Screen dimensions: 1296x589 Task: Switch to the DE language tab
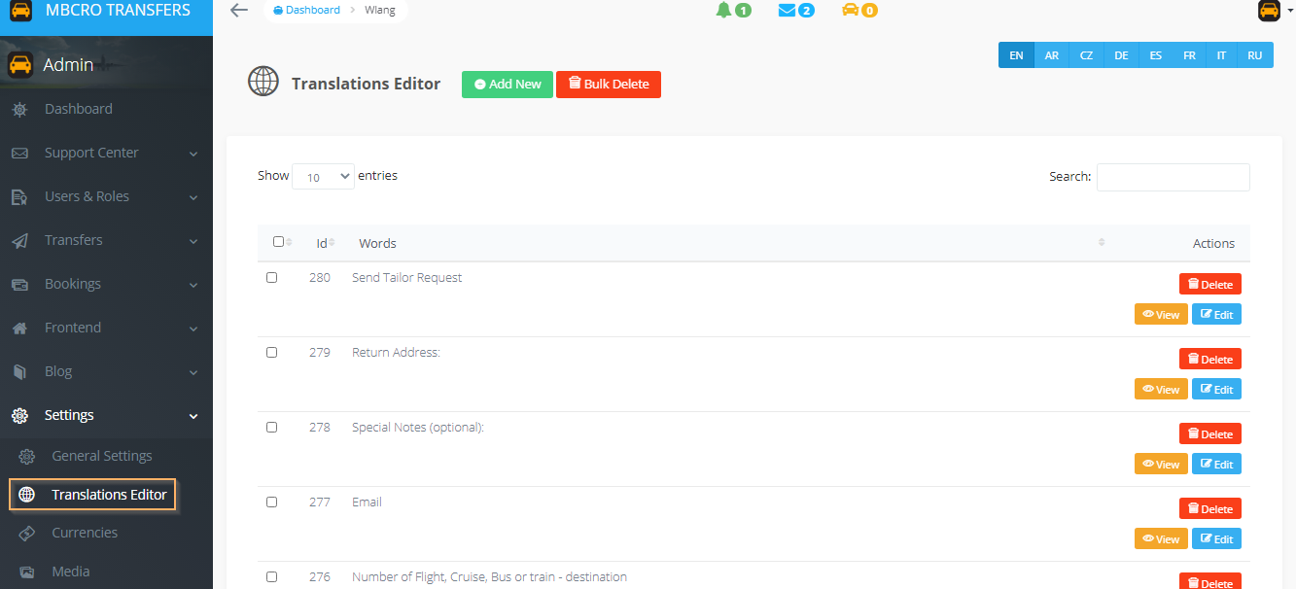point(1121,55)
